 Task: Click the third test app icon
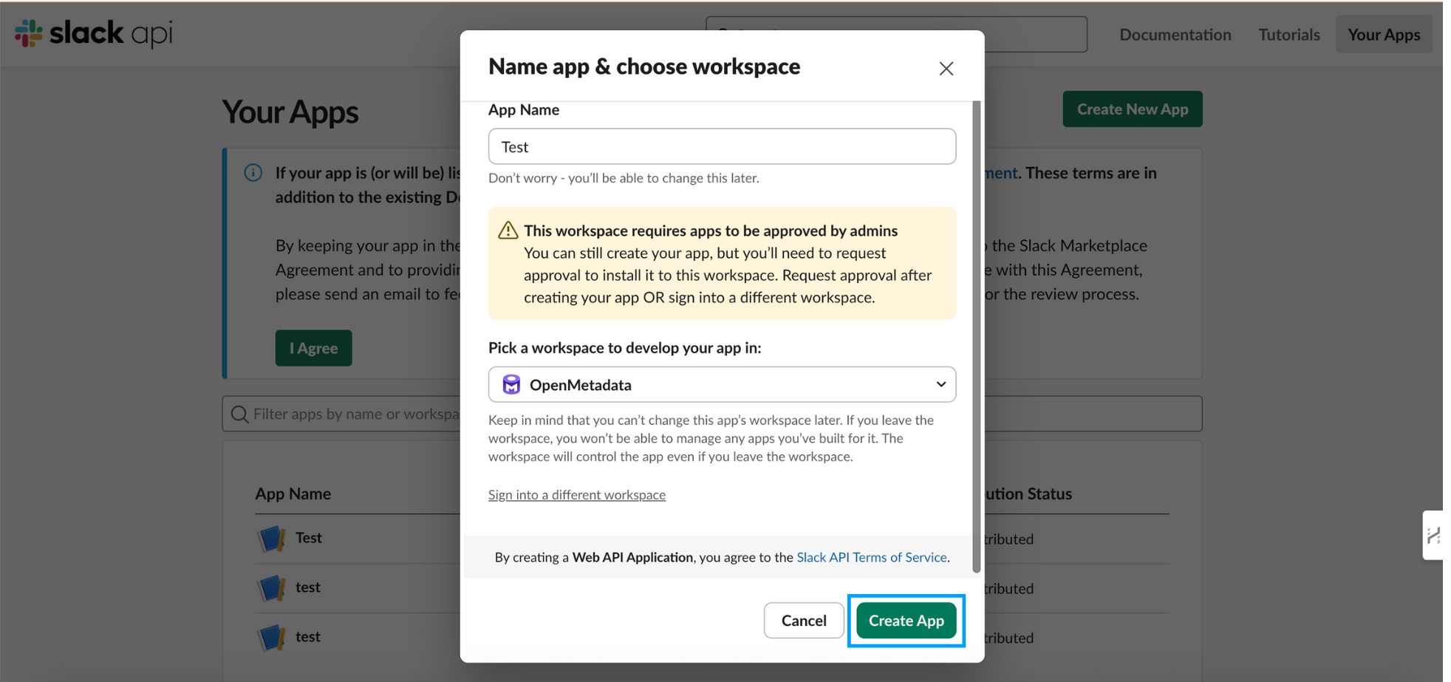click(271, 637)
